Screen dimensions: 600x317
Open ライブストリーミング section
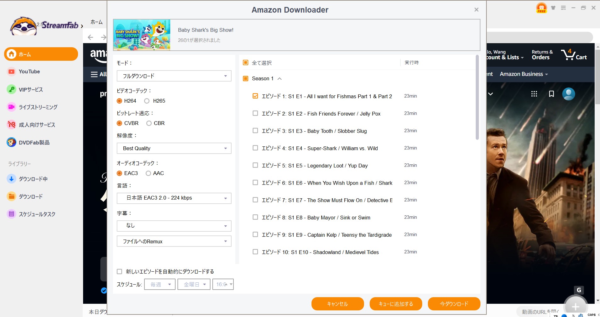pyautogui.click(x=38, y=107)
